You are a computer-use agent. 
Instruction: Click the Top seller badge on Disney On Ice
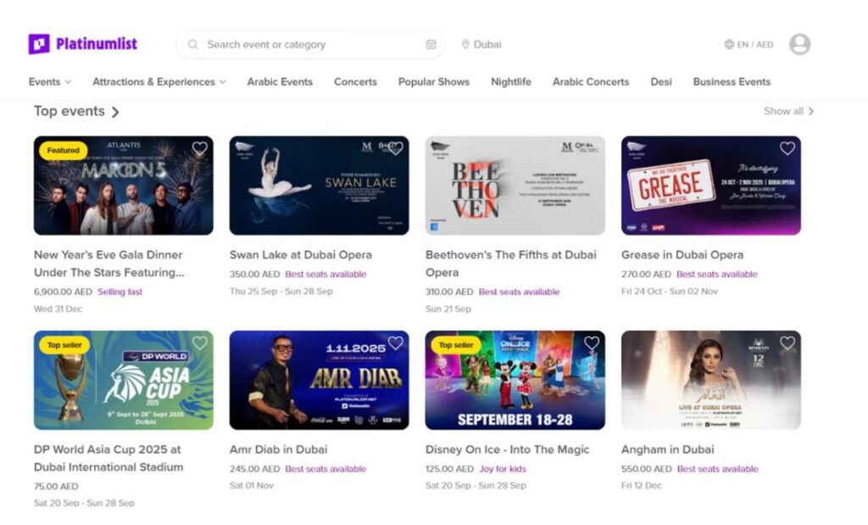(455, 345)
